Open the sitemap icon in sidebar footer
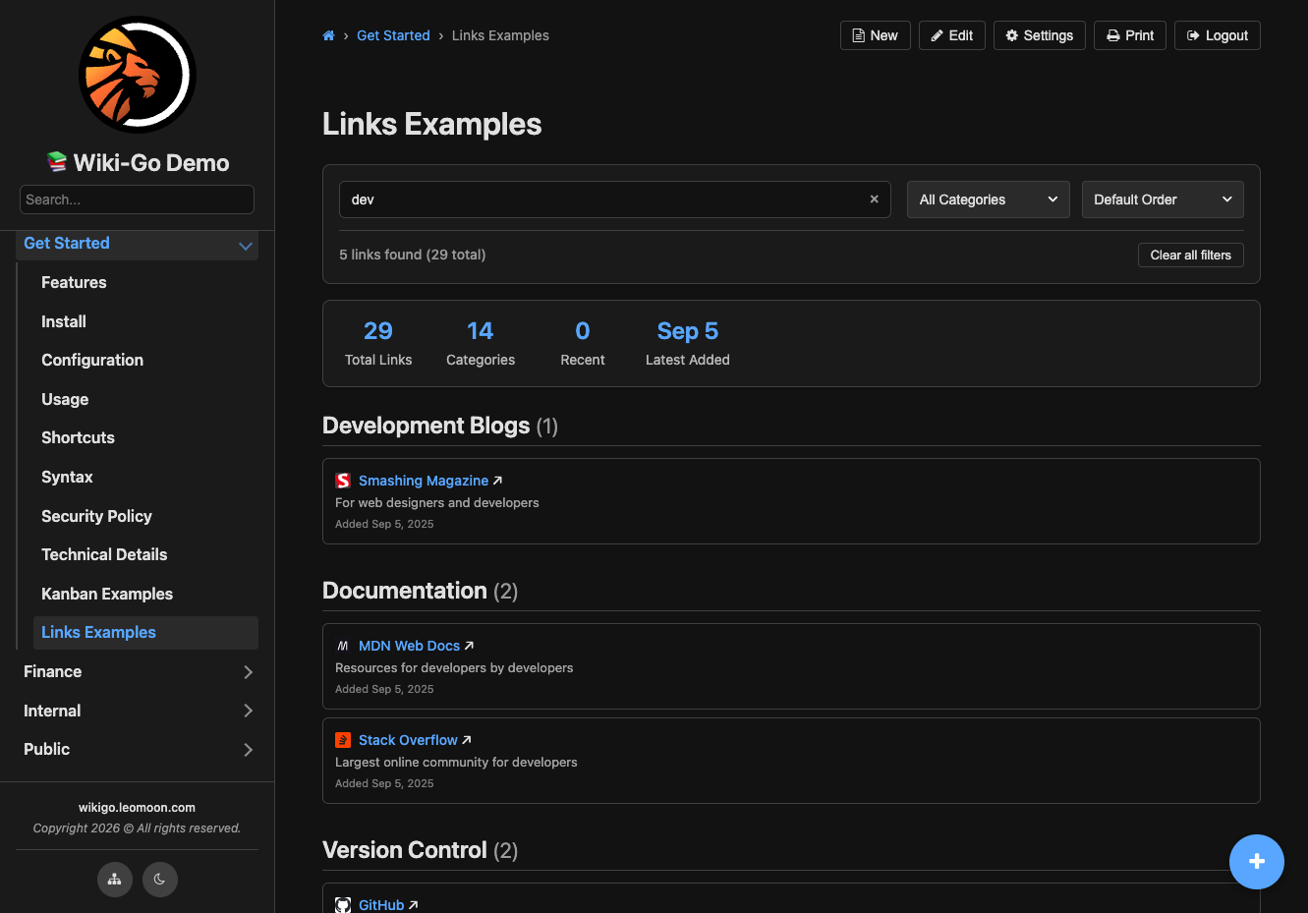This screenshot has width=1308, height=913. point(115,880)
